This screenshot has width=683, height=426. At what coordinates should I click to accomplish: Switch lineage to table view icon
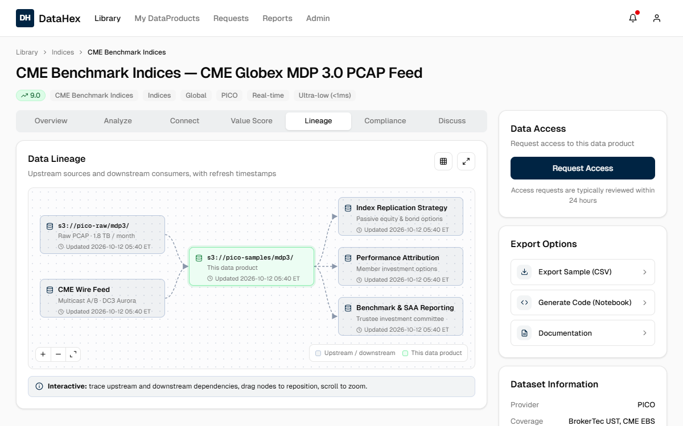(443, 161)
